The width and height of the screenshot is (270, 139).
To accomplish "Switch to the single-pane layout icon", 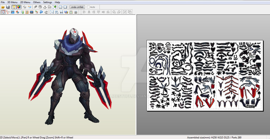I will pos(65,7).
